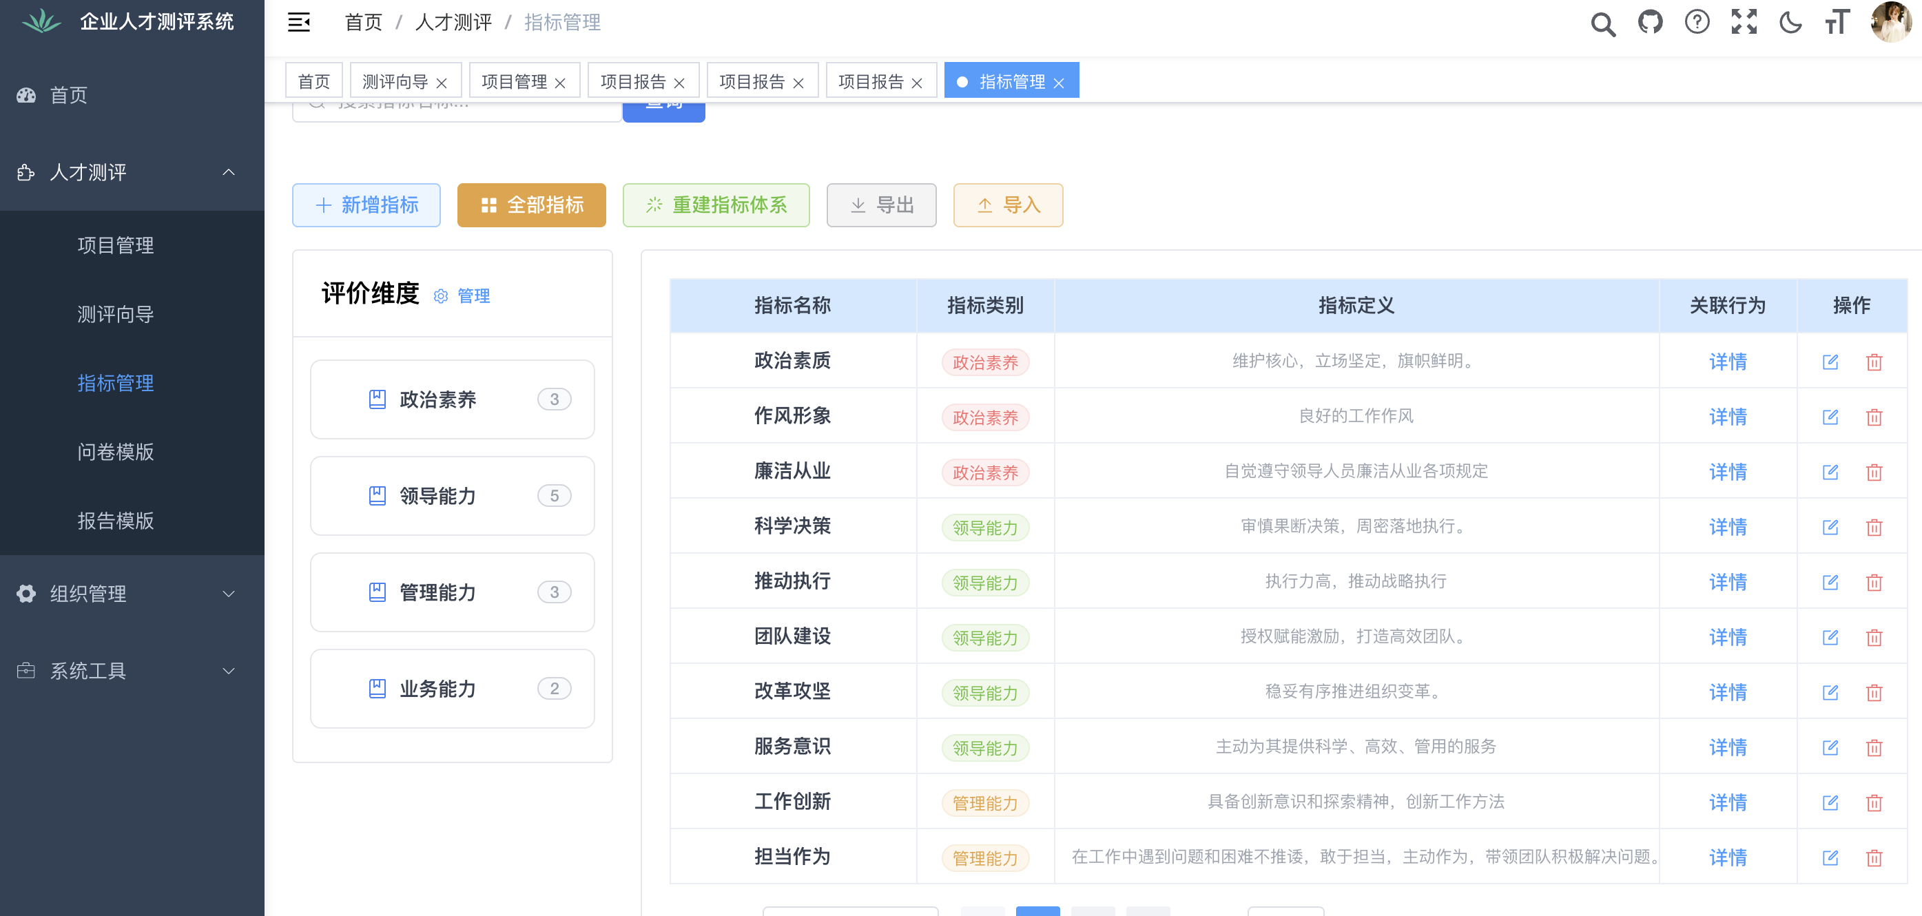Open the font size setting icon
1922x916 pixels.
[1837, 22]
